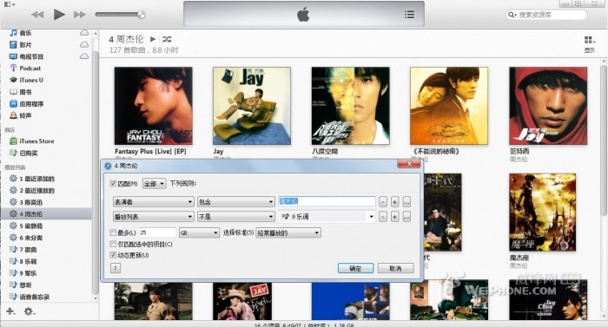Click the ellipsis button on 播放列表 row

click(x=406, y=217)
